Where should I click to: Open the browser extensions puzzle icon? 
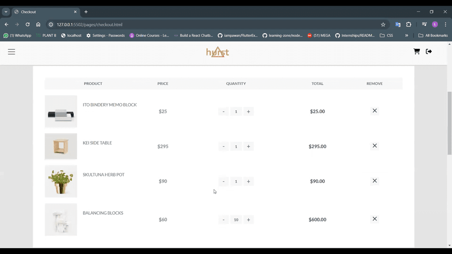pyautogui.click(x=408, y=25)
